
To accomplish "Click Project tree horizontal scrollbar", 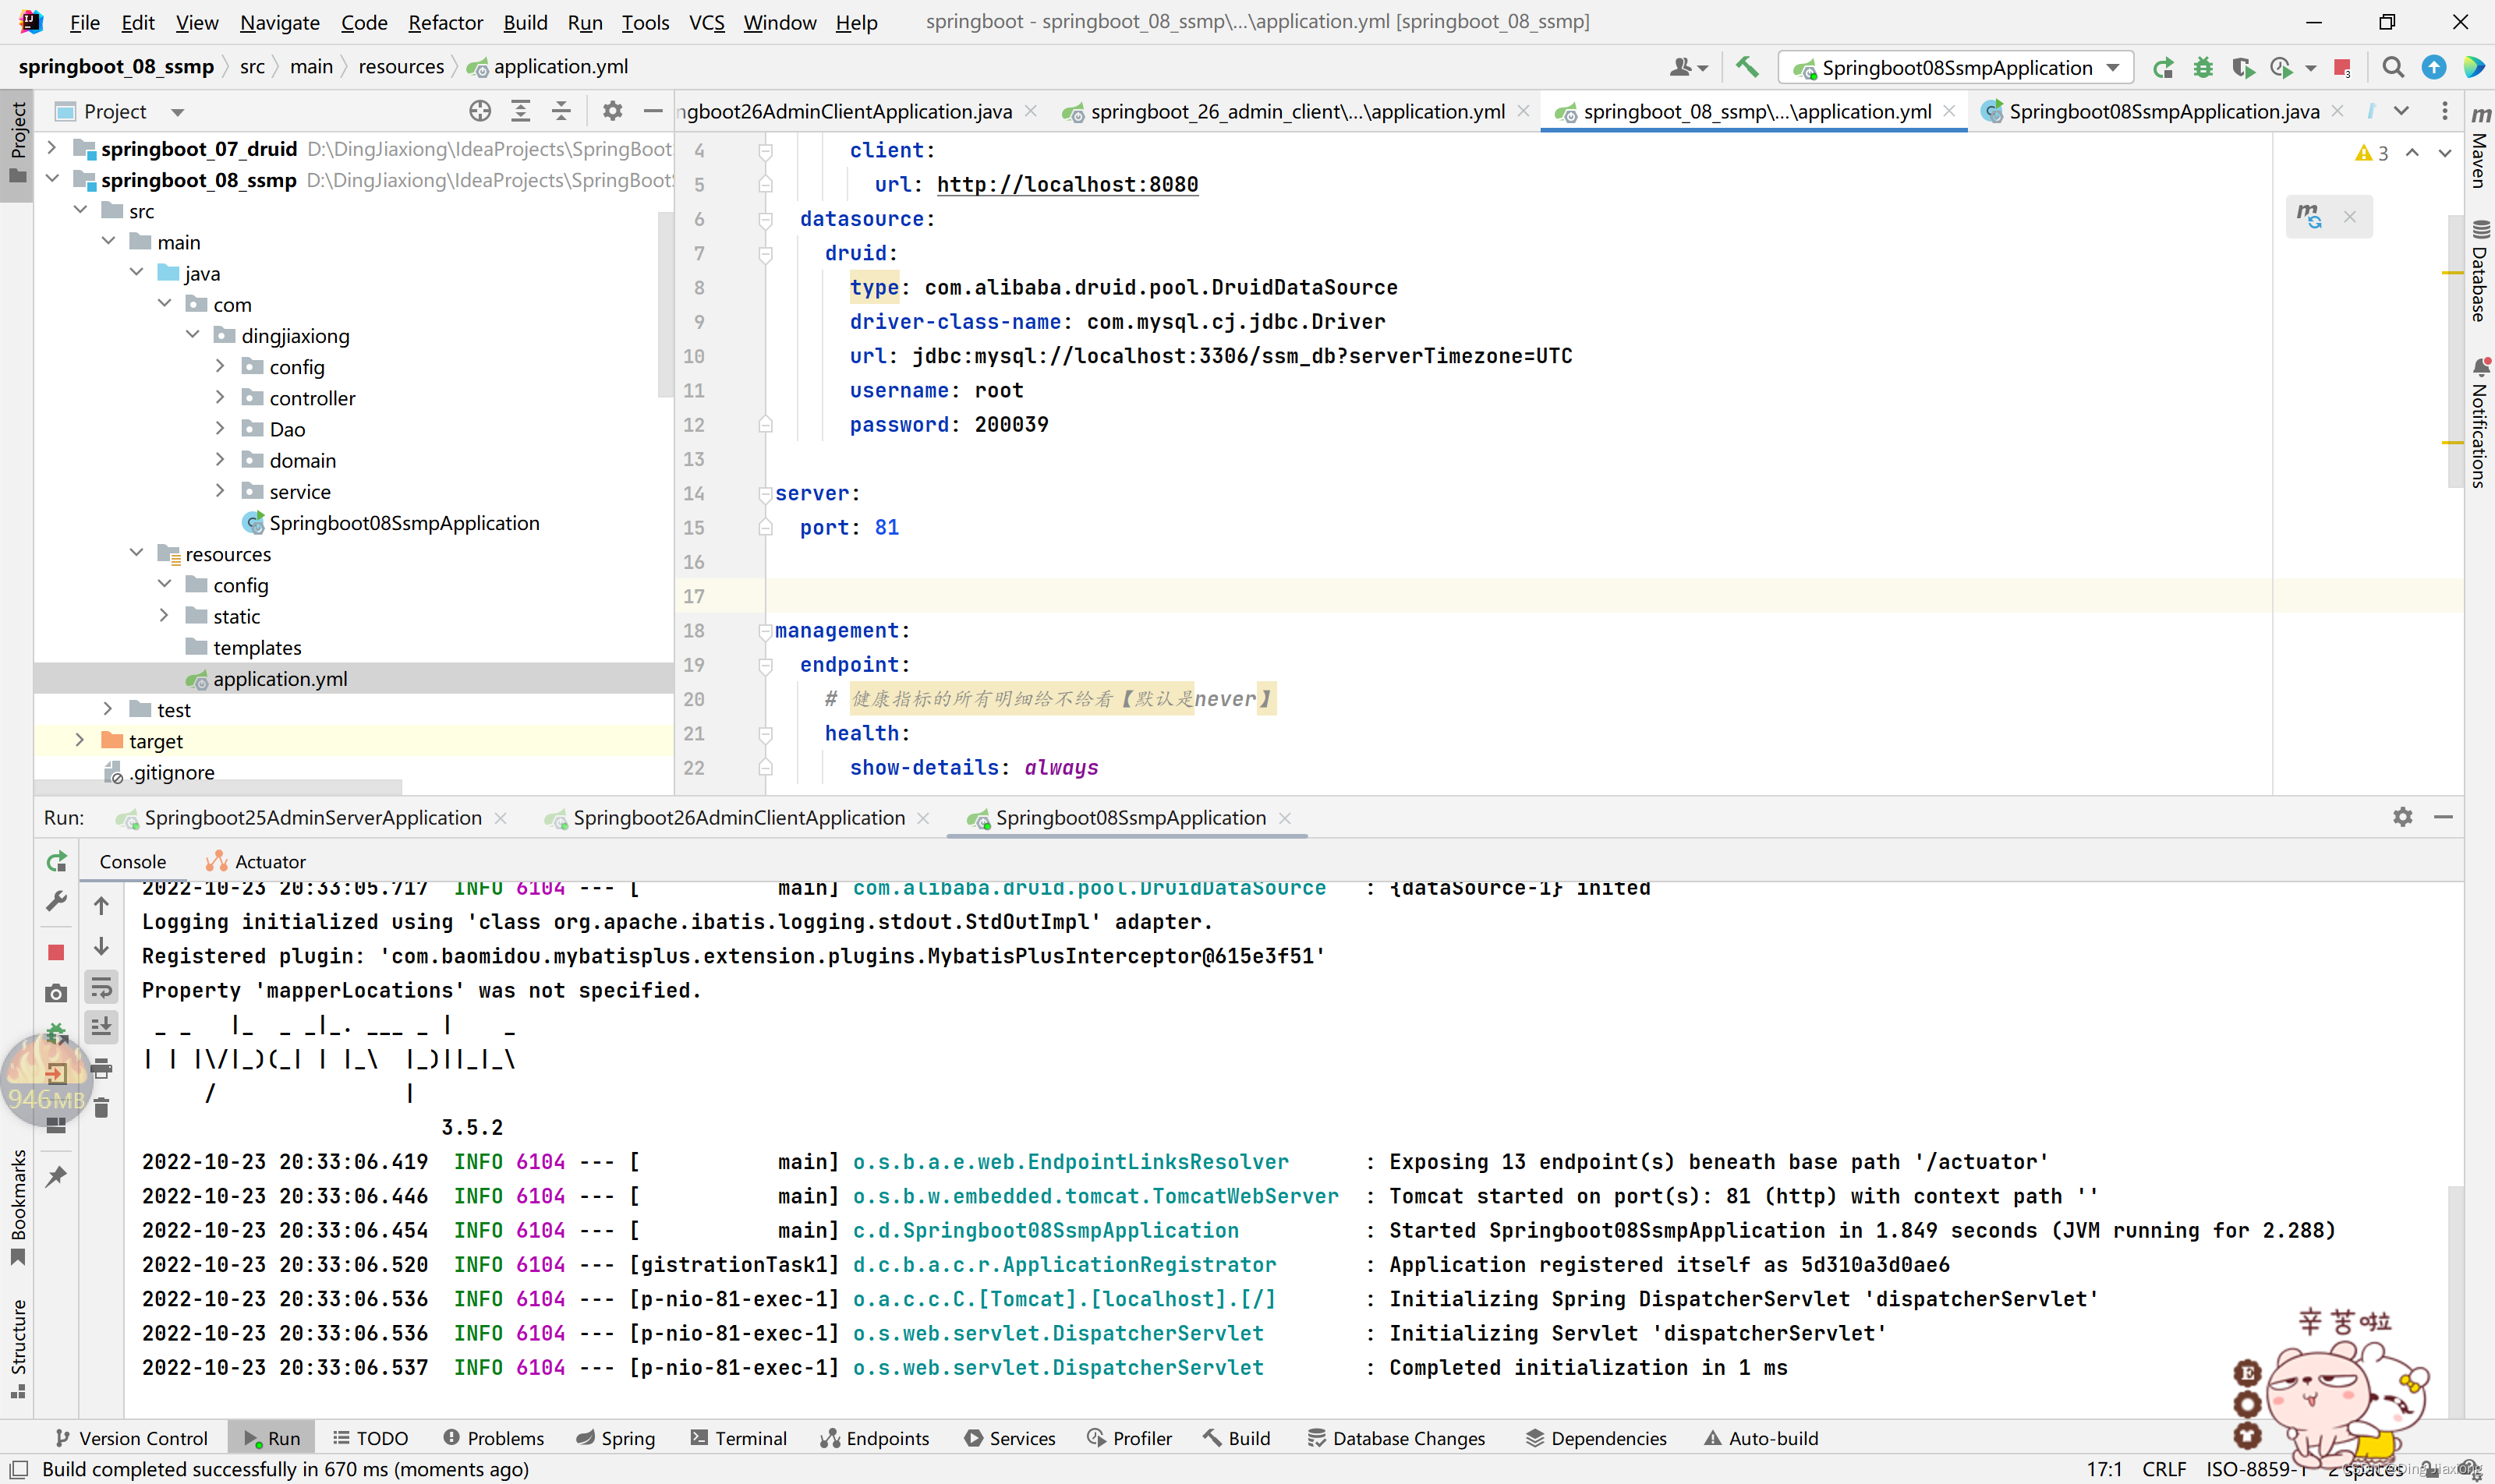I will (218, 787).
